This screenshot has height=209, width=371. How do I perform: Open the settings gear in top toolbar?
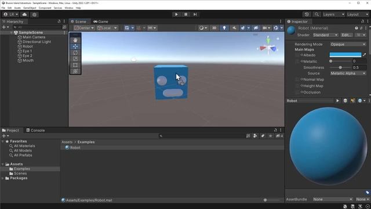tap(34, 15)
